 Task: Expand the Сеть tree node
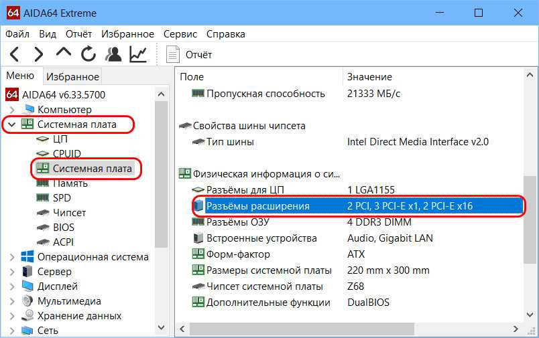coord(12,331)
